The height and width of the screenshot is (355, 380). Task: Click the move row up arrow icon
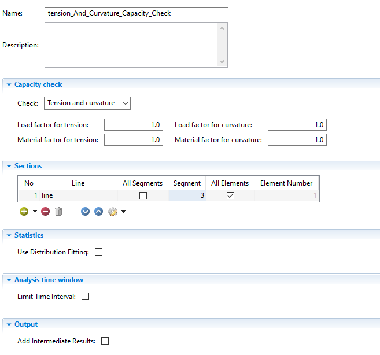pos(98,212)
